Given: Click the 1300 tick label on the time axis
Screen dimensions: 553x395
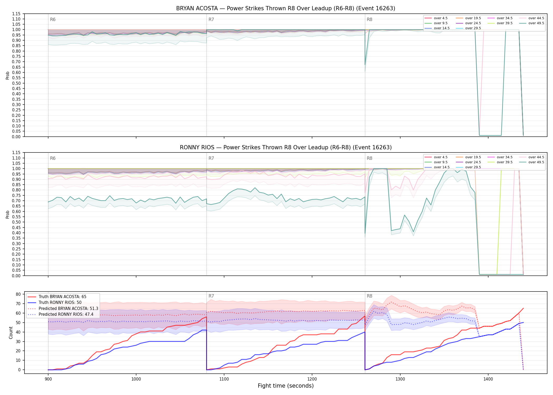Looking at the screenshot, I should 400,379.
